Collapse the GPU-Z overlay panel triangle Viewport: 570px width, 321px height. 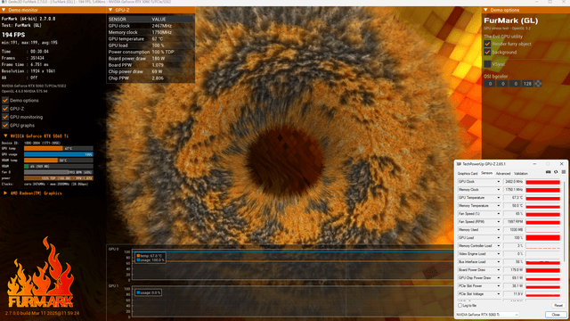click(110, 10)
